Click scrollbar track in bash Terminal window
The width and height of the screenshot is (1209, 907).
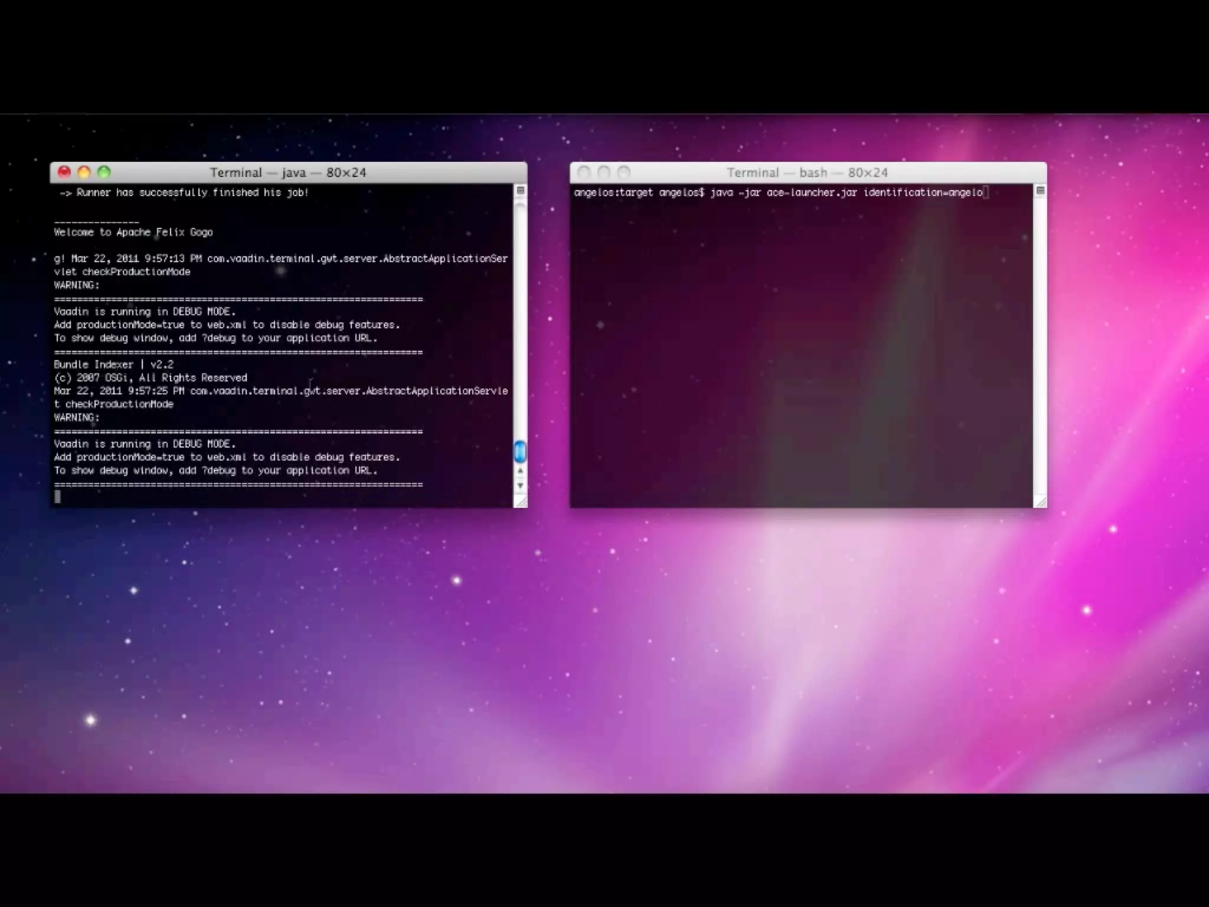pos(1040,342)
